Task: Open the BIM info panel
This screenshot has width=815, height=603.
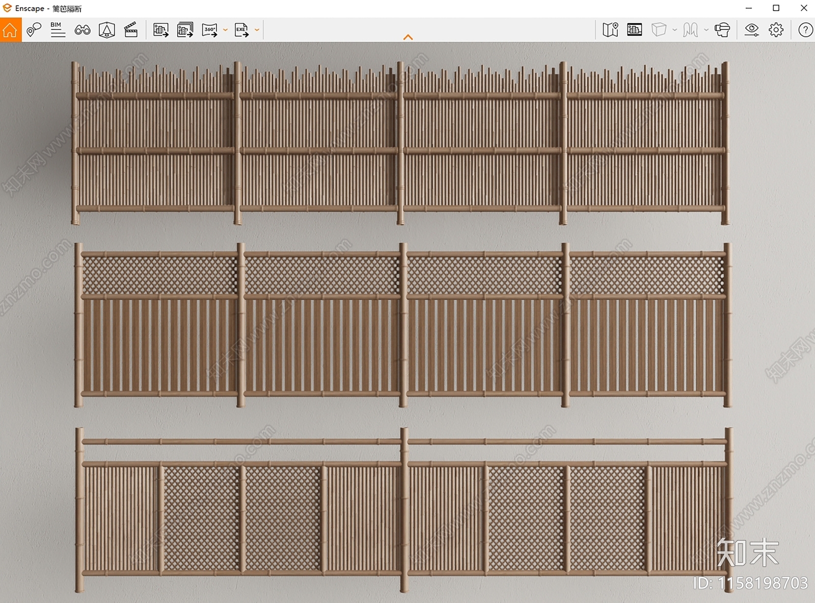Action: [x=58, y=30]
